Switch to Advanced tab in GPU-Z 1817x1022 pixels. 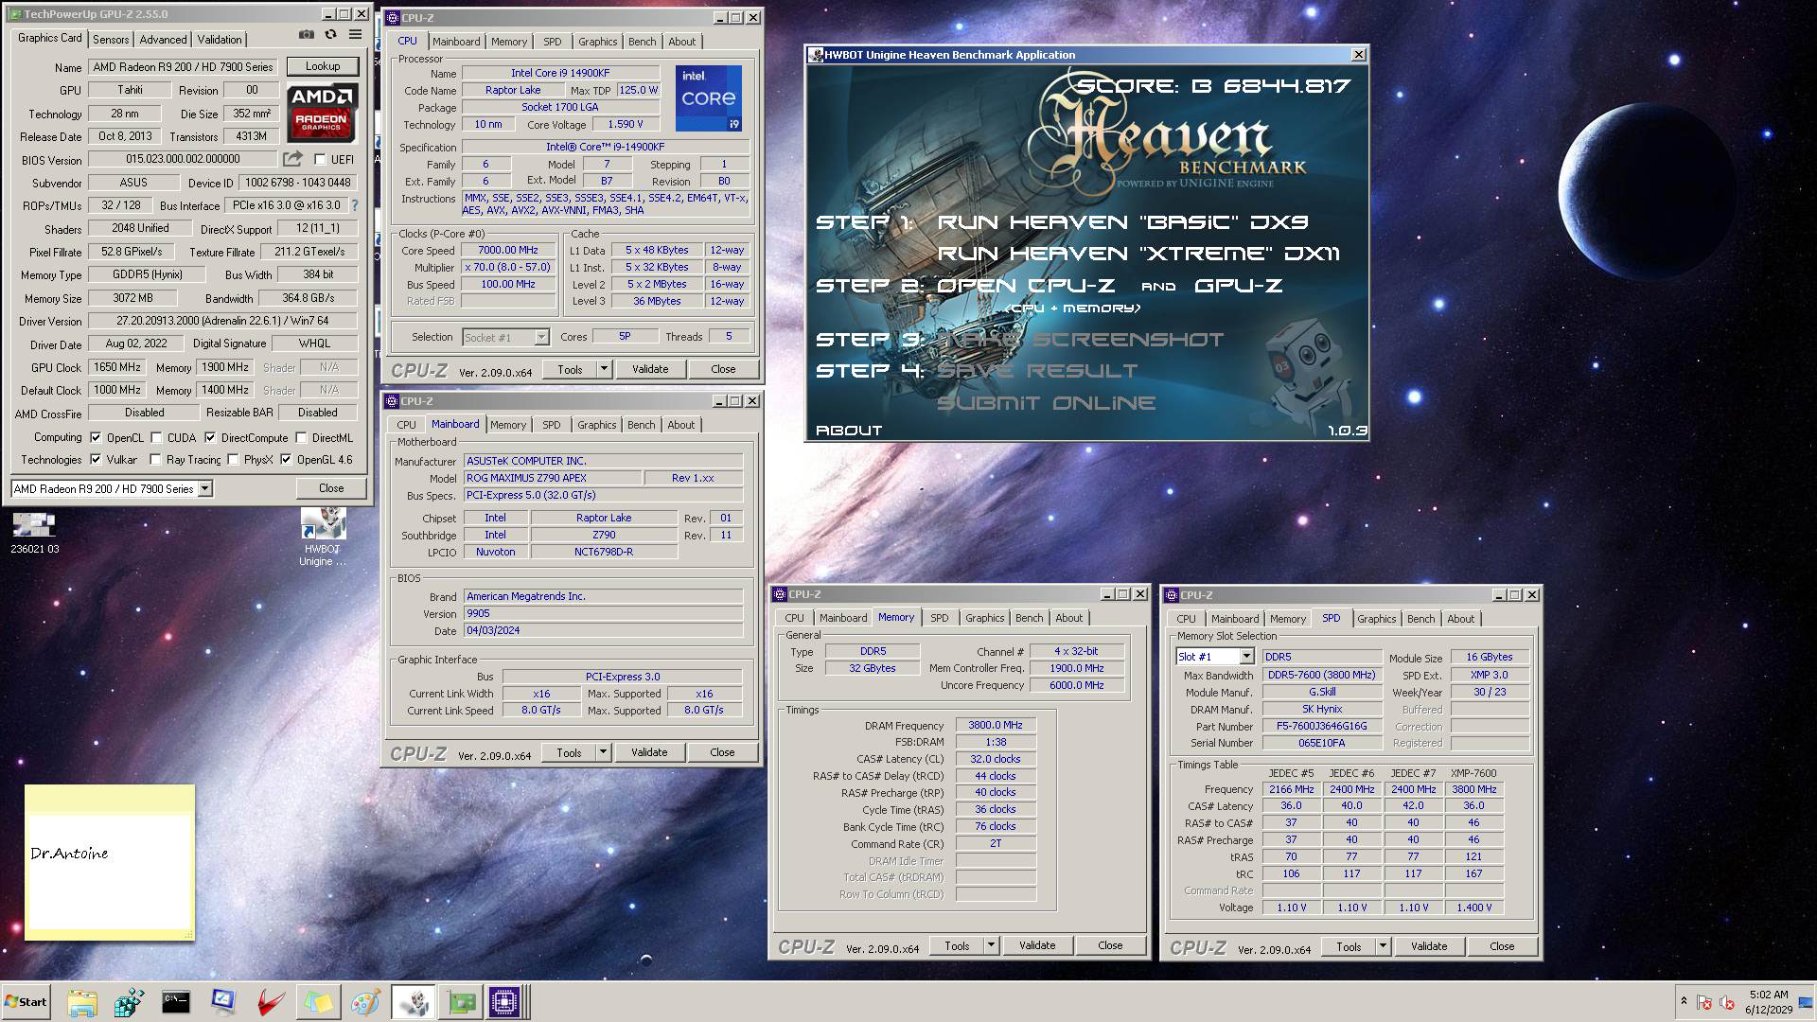[x=163, y=39]
